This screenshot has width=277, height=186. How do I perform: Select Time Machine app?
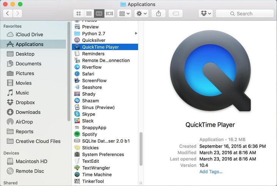point(105,175)
